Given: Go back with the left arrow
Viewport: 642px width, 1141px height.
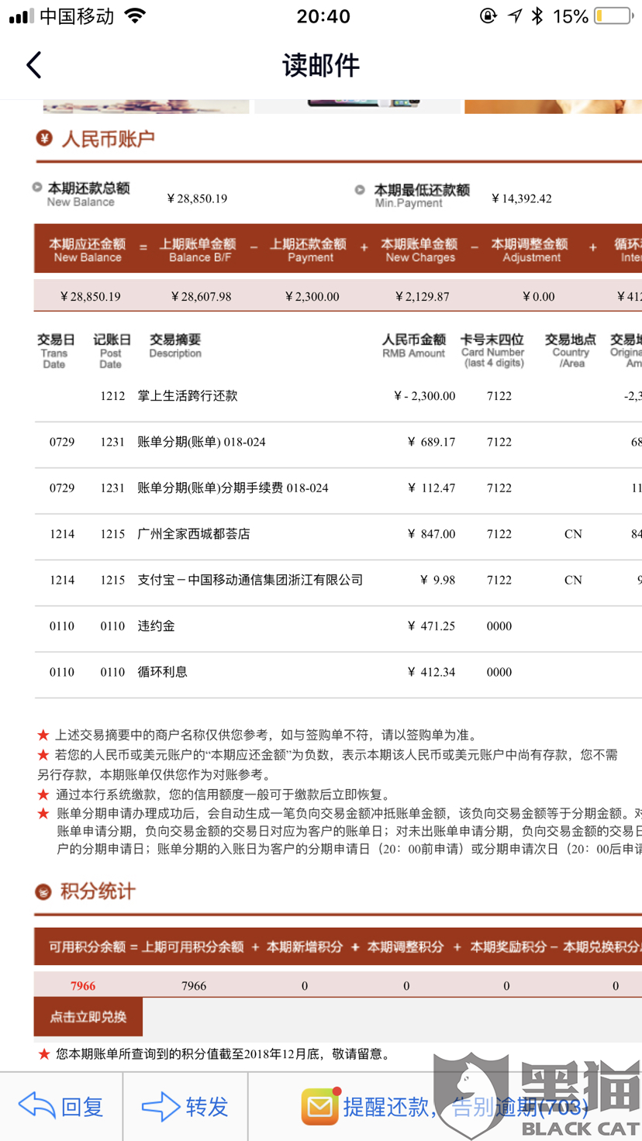Looking at the screenshot, I should [x=33, y=65].
